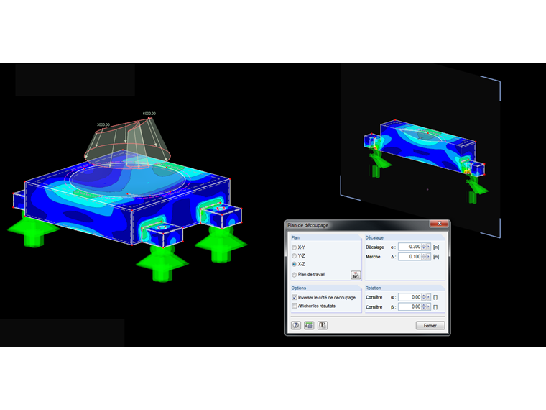Uncheck Inverser le côté de découpage

pyautogui.click(x=295, y=297)
